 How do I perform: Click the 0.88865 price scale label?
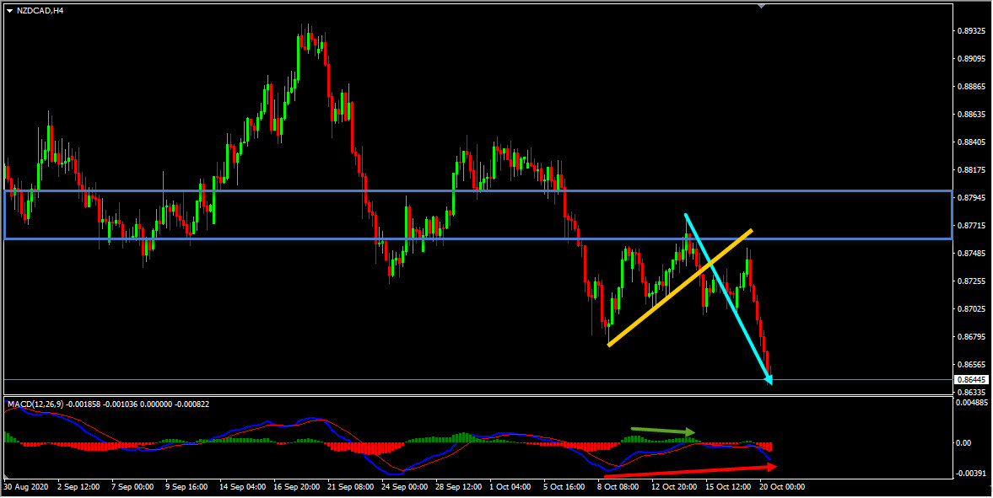[x=971, y=86]
